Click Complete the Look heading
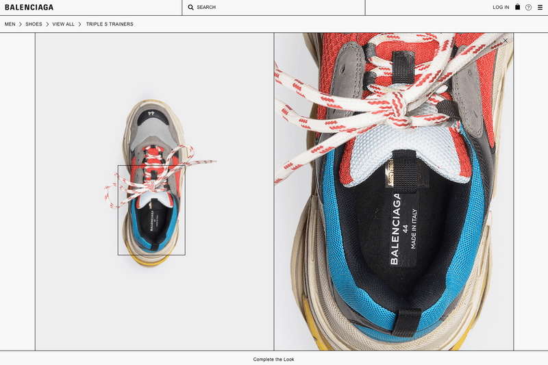This screenshot has width=548, height=365. [273, 360]
